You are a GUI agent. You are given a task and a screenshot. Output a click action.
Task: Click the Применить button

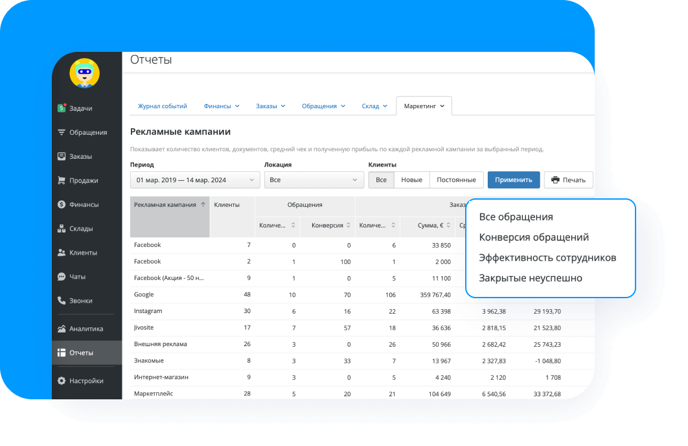tap(513, 180)
